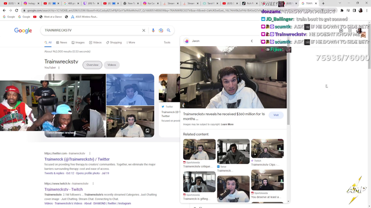Open Trainwreck Twitter result link
Screen dimensions: 371x208
click(77, 159)
